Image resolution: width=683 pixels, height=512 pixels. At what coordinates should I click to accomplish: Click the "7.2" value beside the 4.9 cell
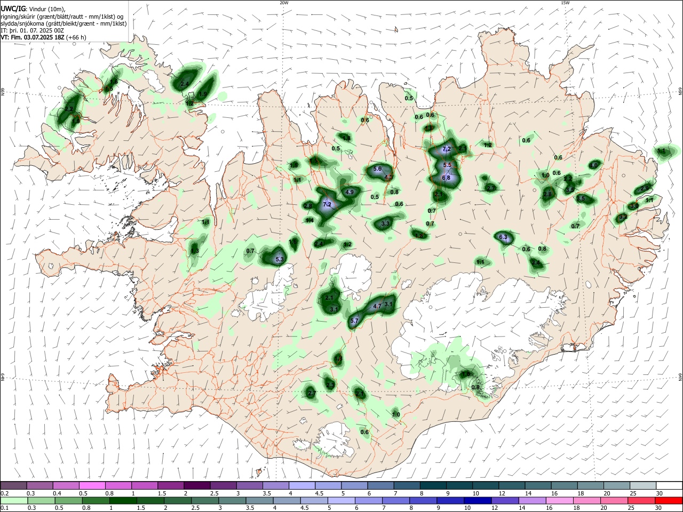(328, 204)
